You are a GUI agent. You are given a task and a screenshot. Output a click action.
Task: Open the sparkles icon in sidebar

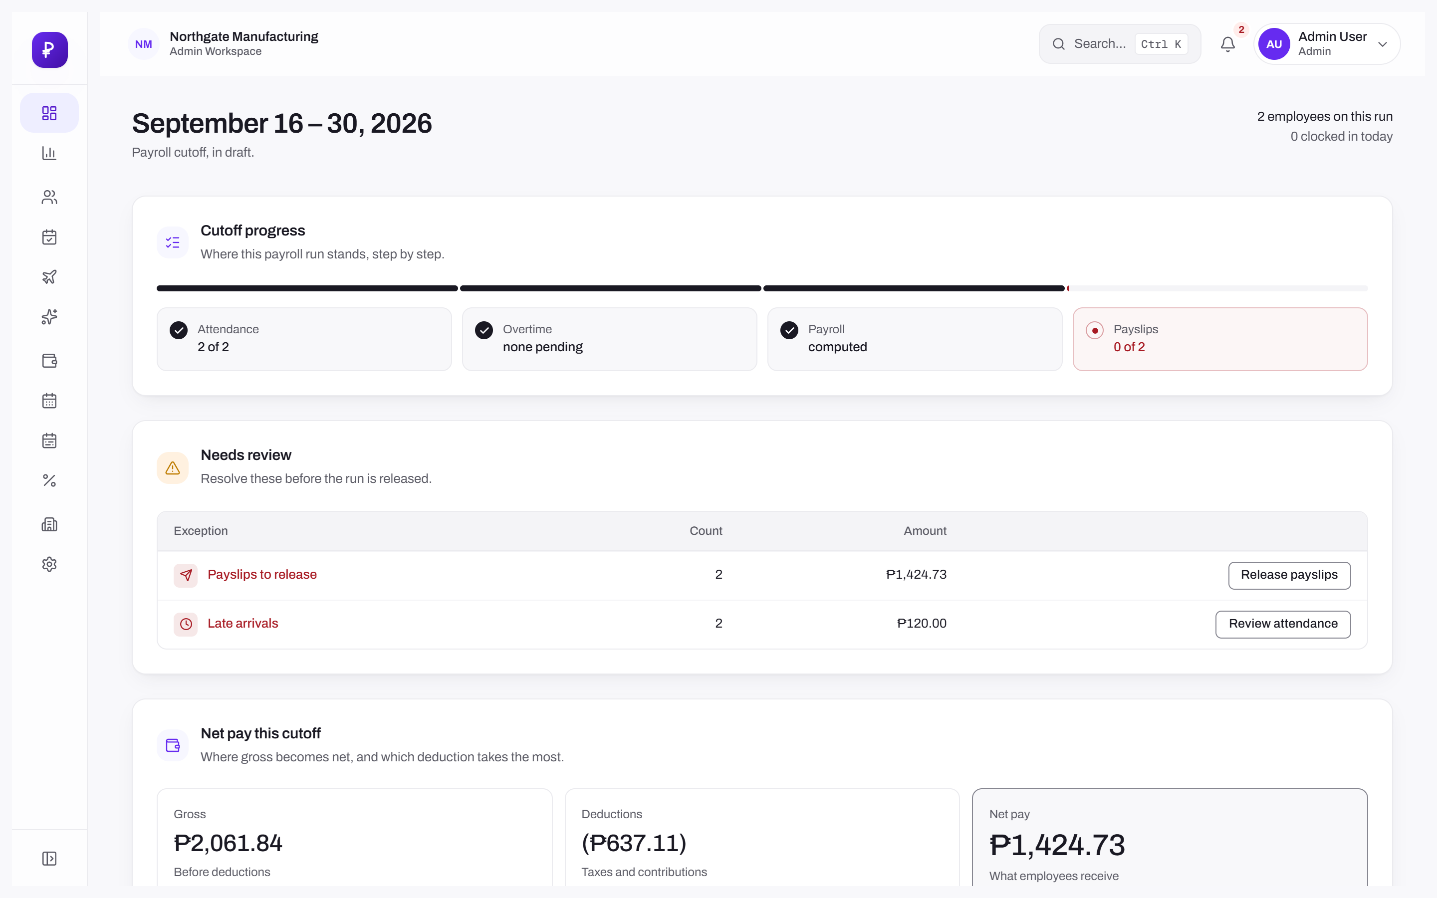pyautogui.click(x=49, y=317)
